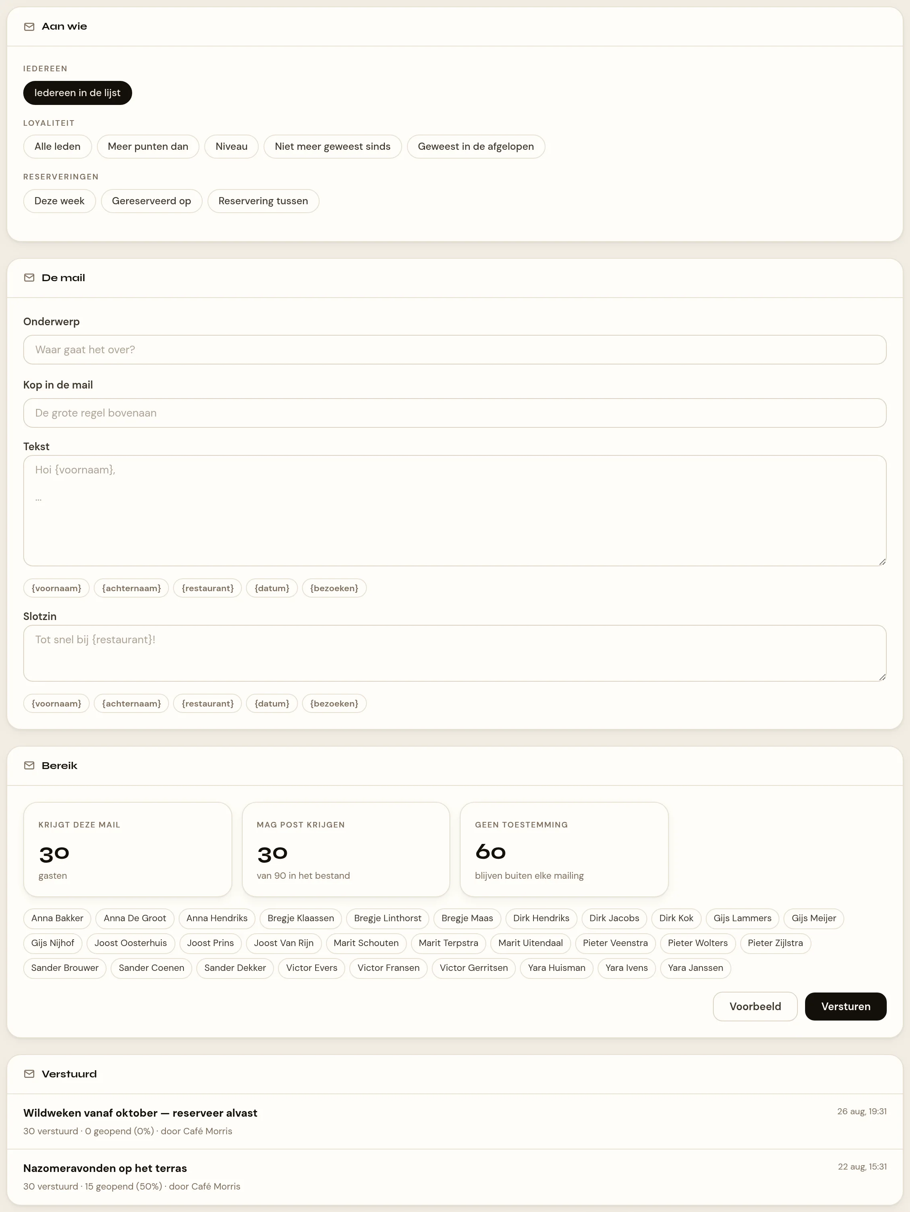Insert {voornaam} token under the Tekst field
Image resolution: width=910 pixels, height=1212 pixels.
[x=56, y=588]
